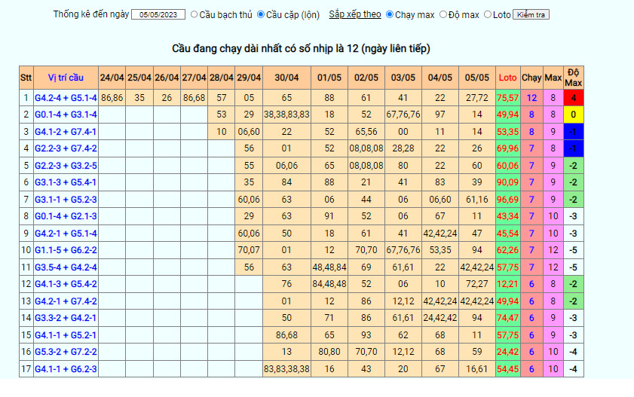The height and width of the screenshot is (397, 634).
Task: Choose 'Chạy max' sort order
Action: (x=389, y=14)
